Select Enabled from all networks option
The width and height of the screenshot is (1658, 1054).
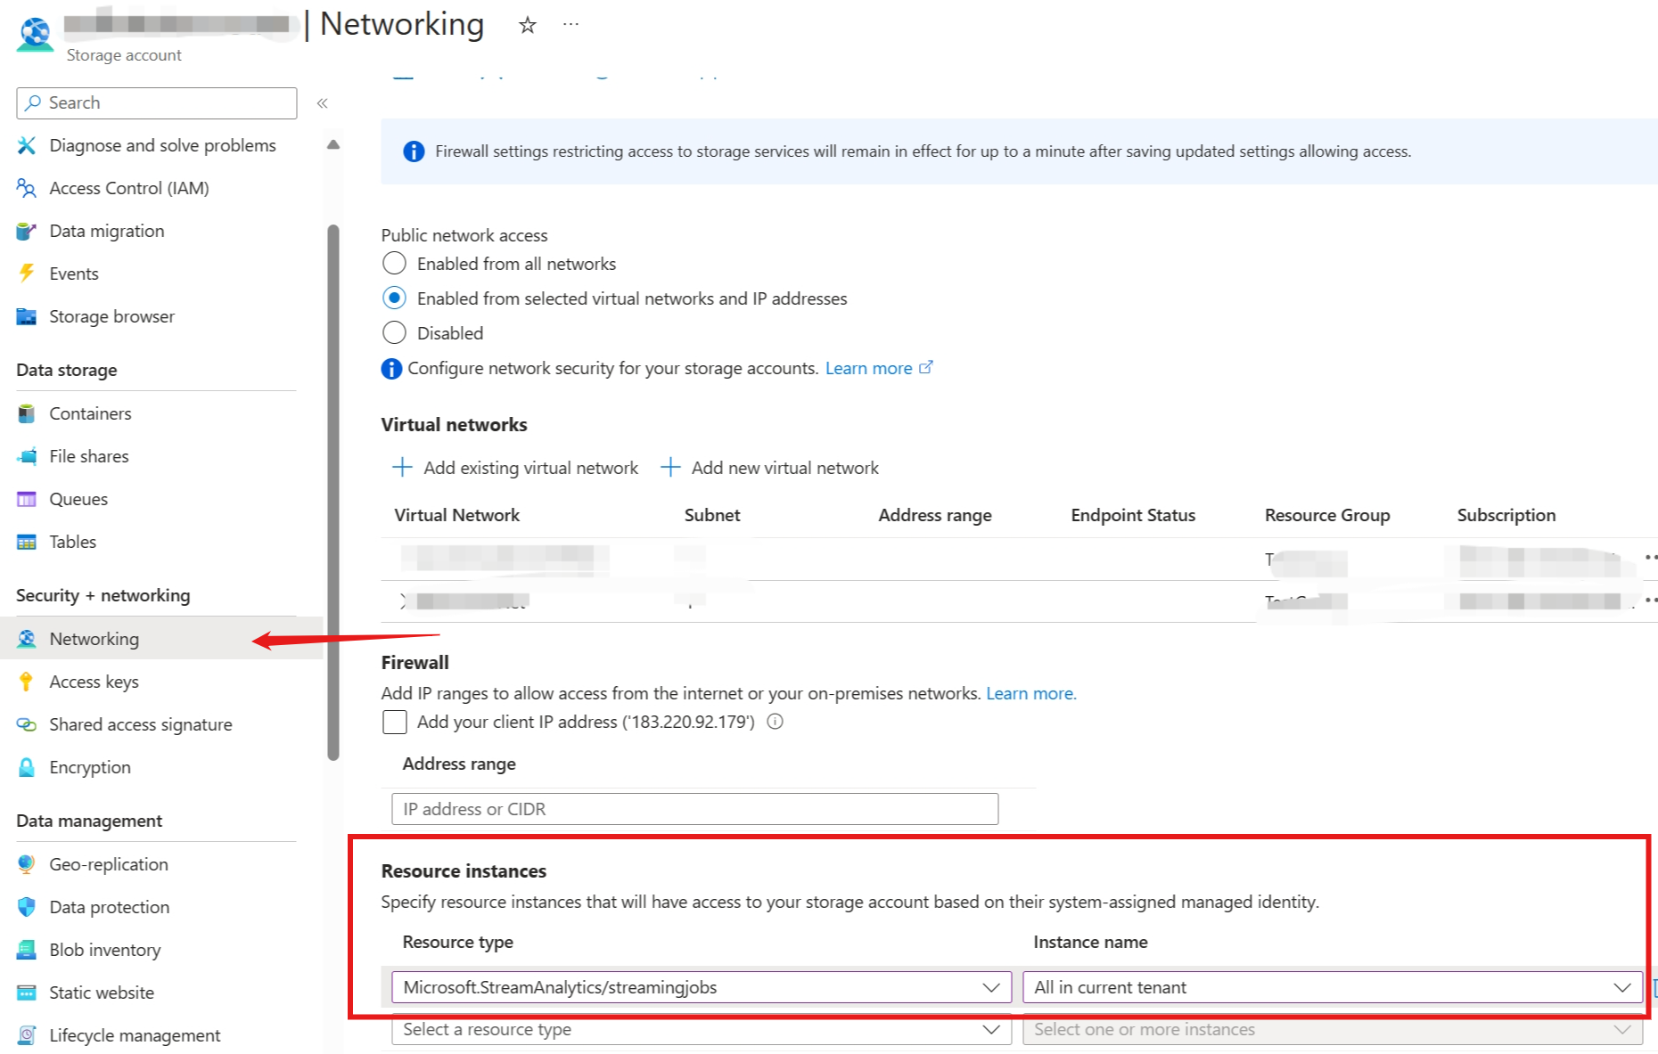point(394,264)
